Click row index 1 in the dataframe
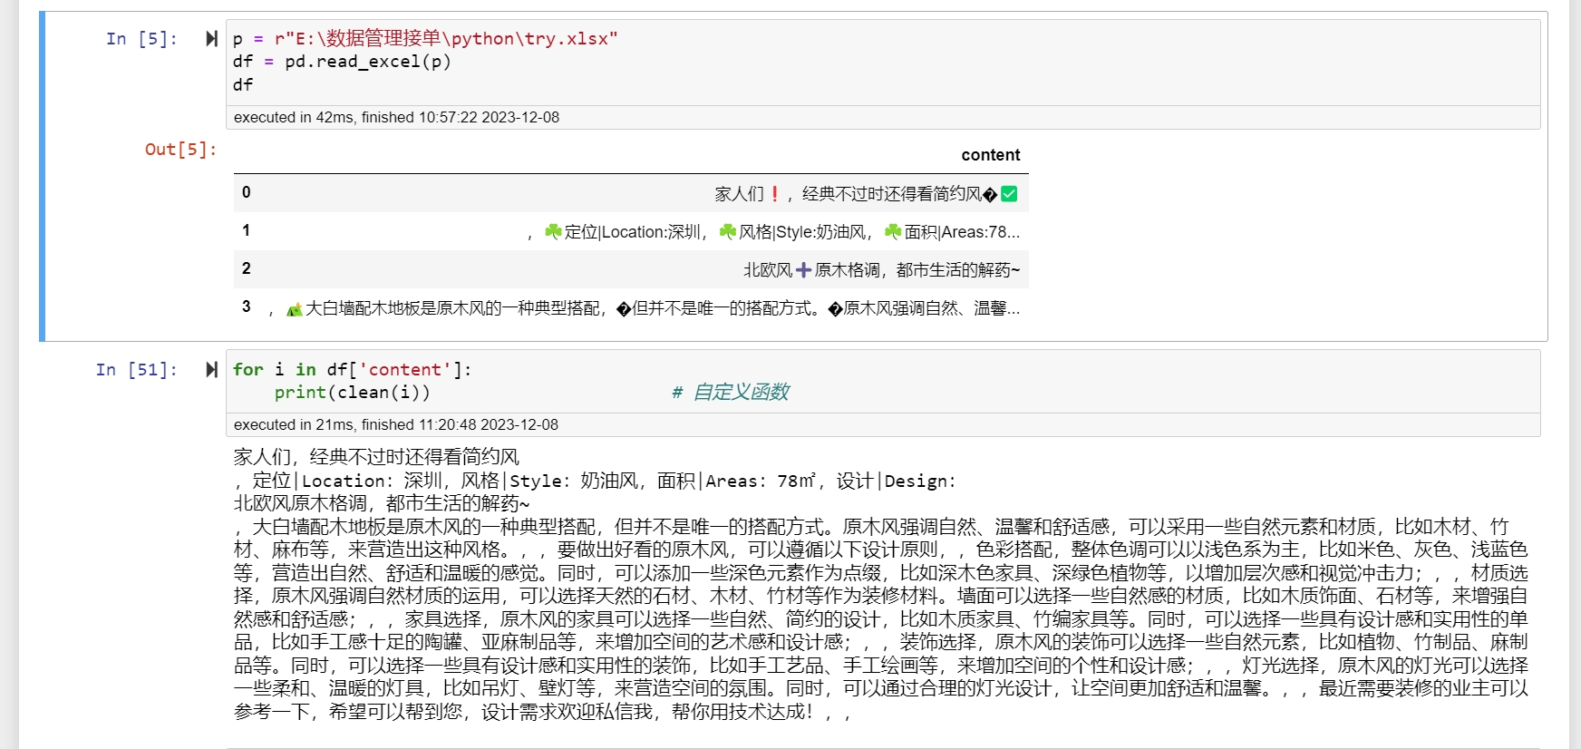The image size is (1581, 749). [x=247, y=230]
